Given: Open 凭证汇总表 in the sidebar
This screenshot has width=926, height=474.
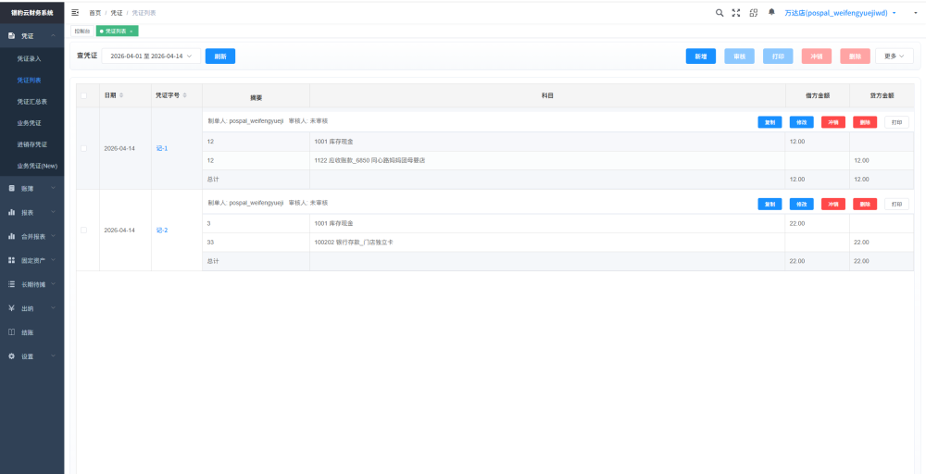Looking at the screenshot, I should coord(31,102).
